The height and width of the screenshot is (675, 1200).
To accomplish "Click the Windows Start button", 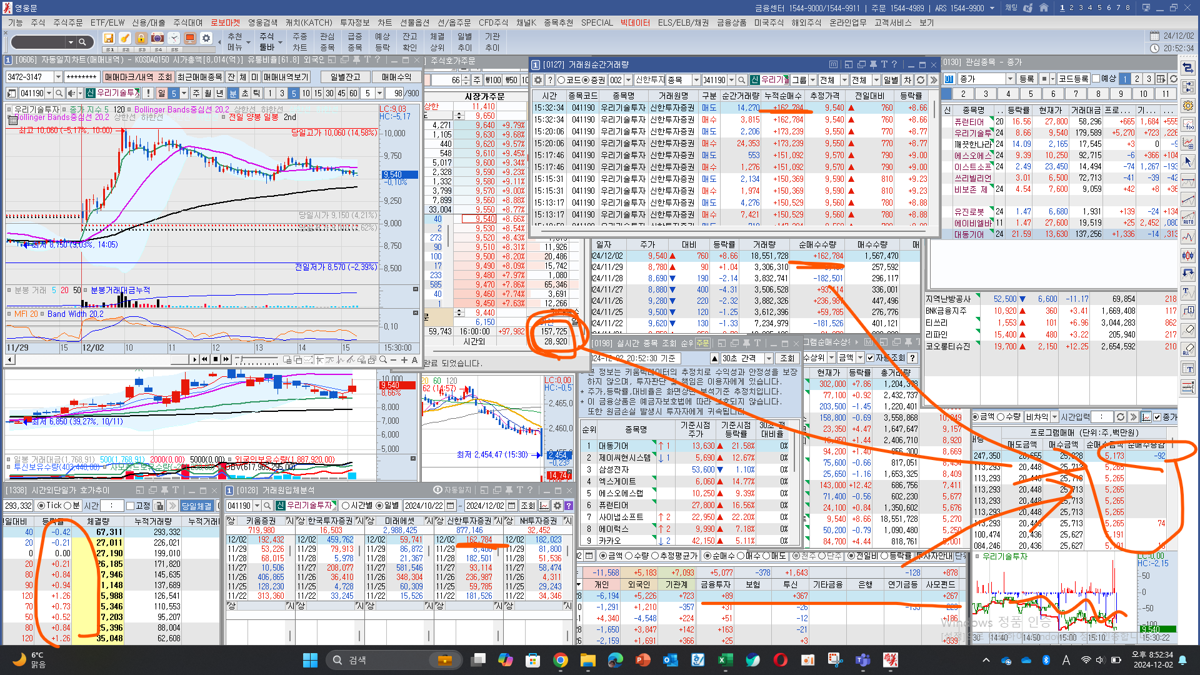I will pyautogui.click(x=311, y=660).
